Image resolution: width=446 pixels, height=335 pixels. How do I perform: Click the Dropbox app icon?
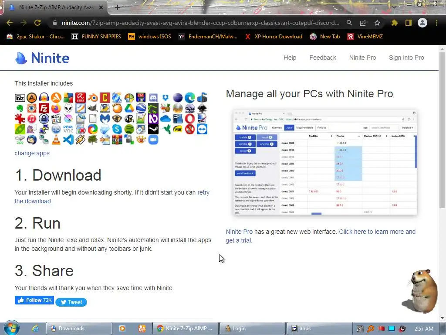tap(166, 98)
